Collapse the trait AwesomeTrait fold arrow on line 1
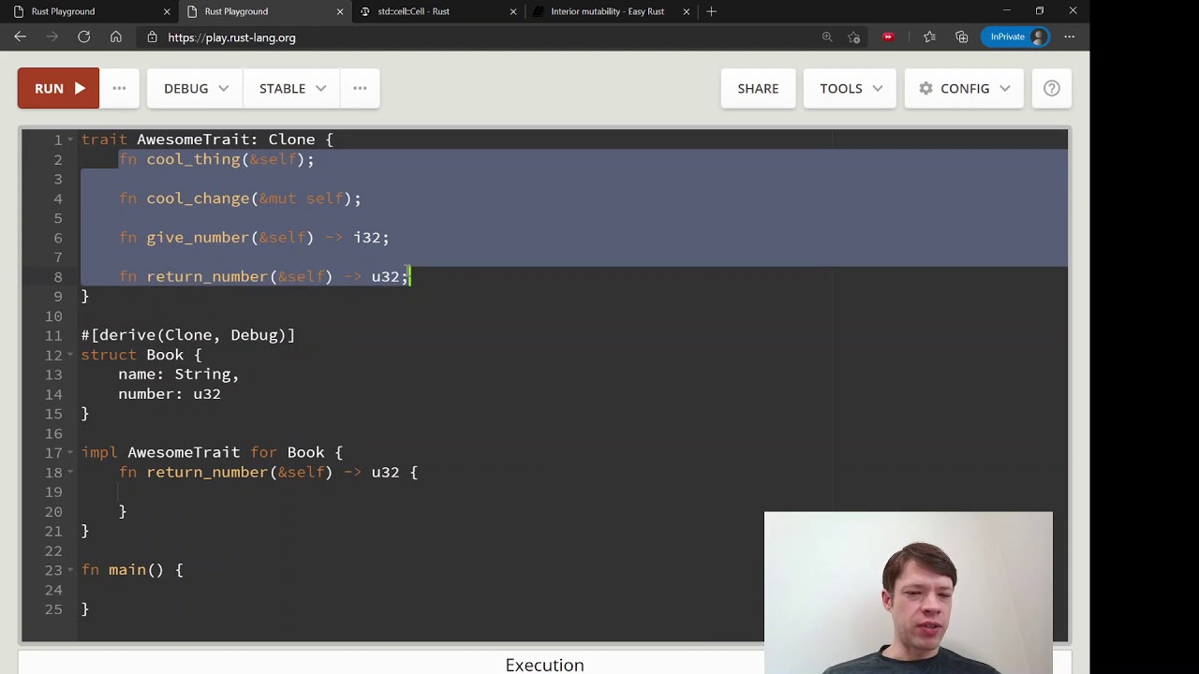 (x=70, y=139)
